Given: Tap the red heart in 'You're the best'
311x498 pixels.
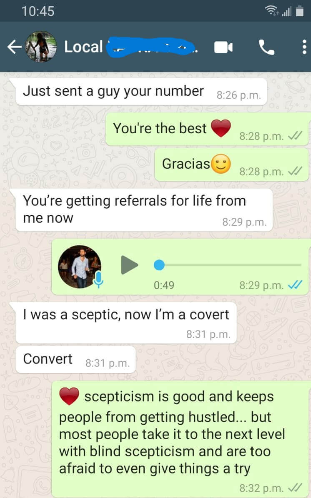Looking at the screenshot, I should click(221, 128).
